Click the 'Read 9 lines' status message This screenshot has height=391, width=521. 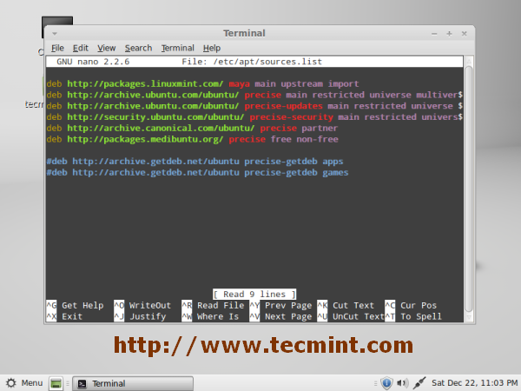point(254,295)
